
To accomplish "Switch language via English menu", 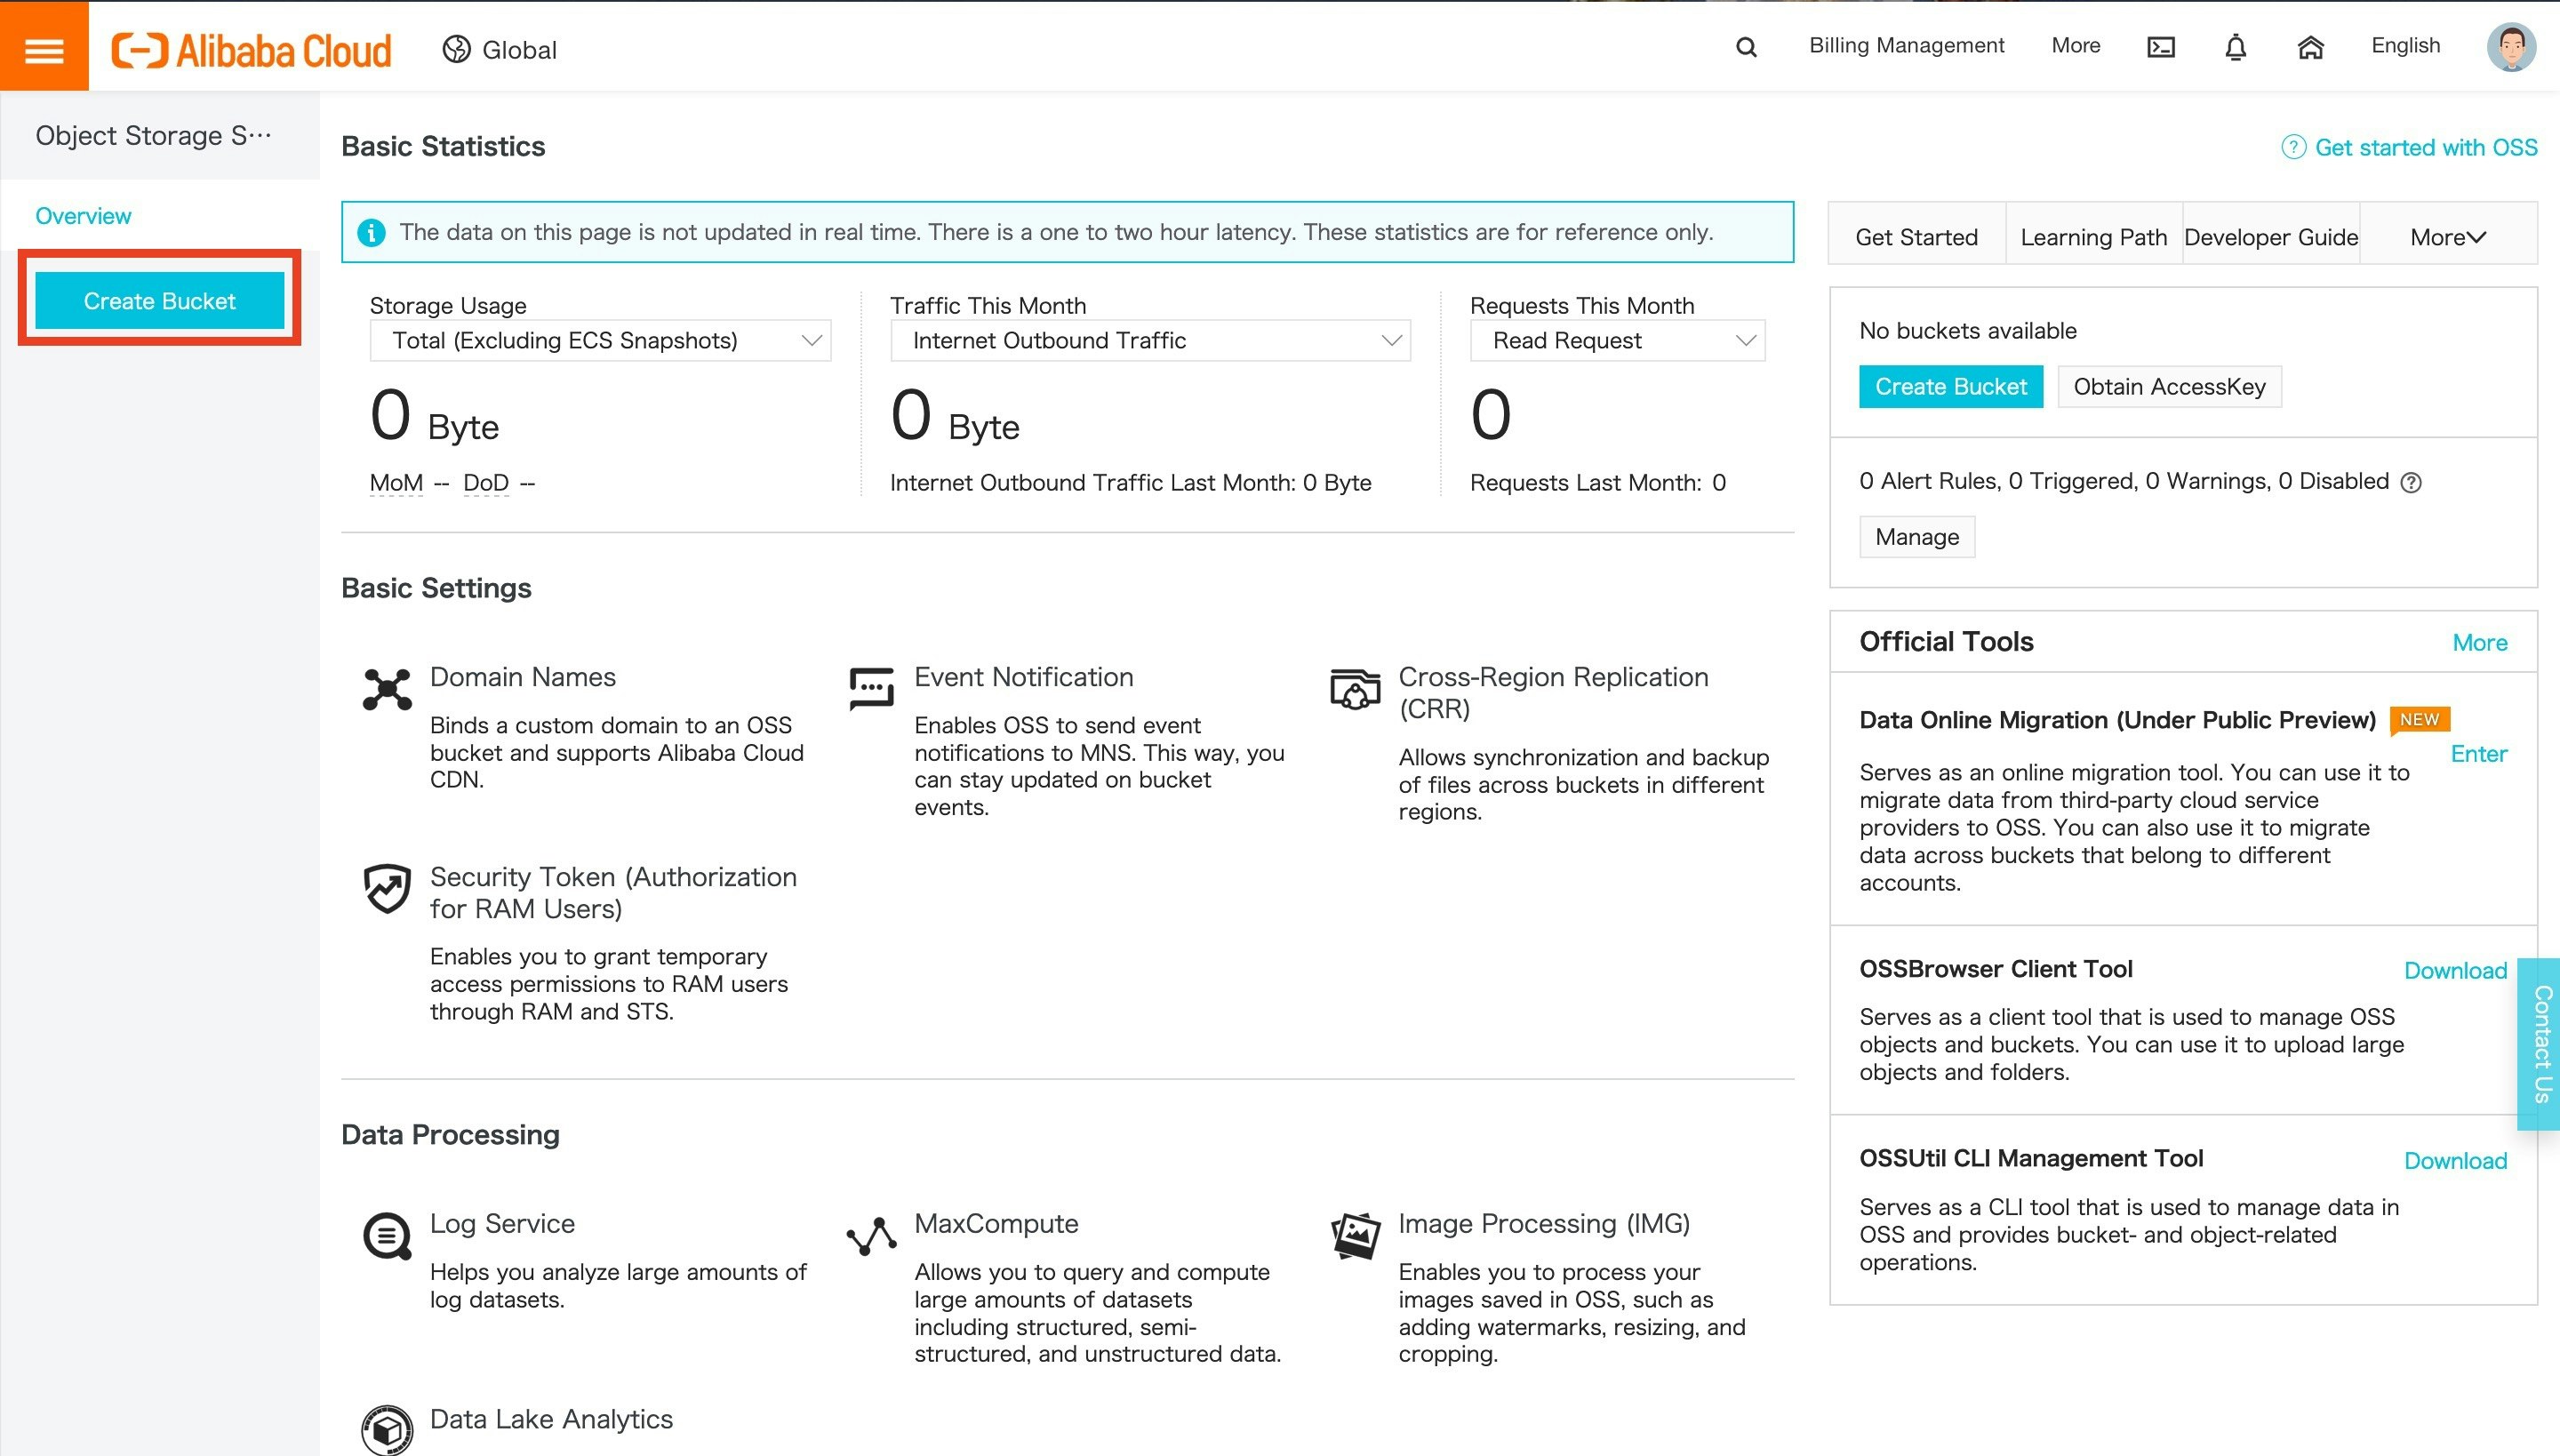I will click(x=2405, y=46).
